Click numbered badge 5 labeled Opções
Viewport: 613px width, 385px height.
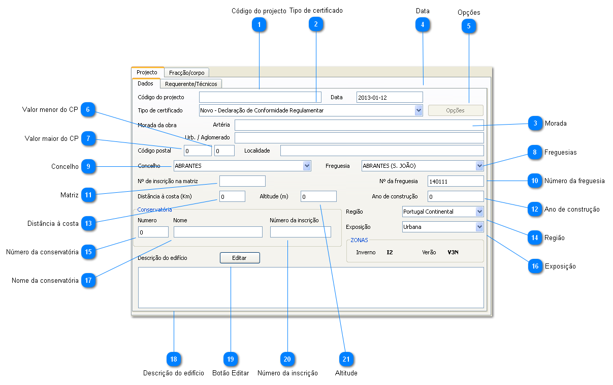(x=469, y=26)
